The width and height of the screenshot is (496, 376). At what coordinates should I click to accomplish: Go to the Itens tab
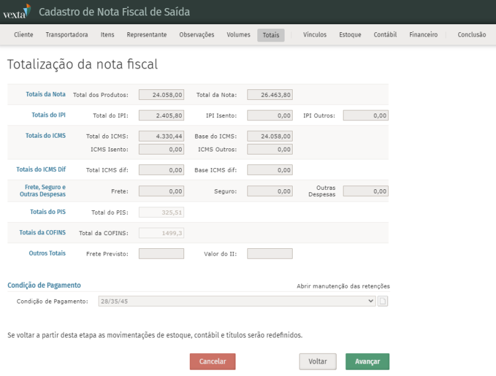[107, 35]
